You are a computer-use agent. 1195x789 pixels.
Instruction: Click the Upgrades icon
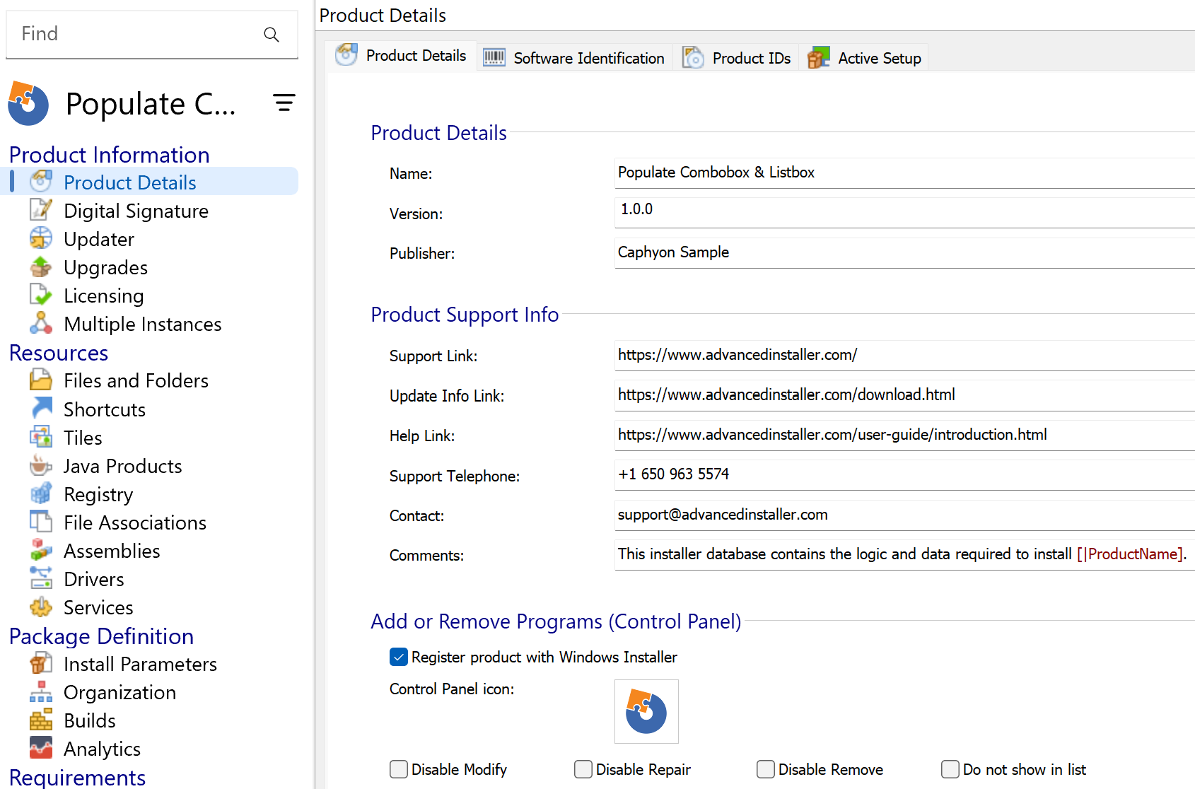(x=41, y=267)
